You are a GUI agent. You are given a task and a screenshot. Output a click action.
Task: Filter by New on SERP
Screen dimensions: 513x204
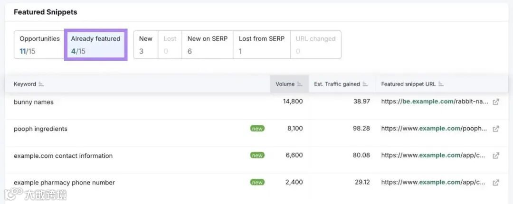coord(207,45)
